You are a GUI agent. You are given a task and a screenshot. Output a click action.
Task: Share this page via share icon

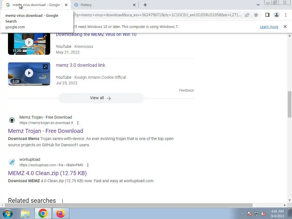(247, 15)
